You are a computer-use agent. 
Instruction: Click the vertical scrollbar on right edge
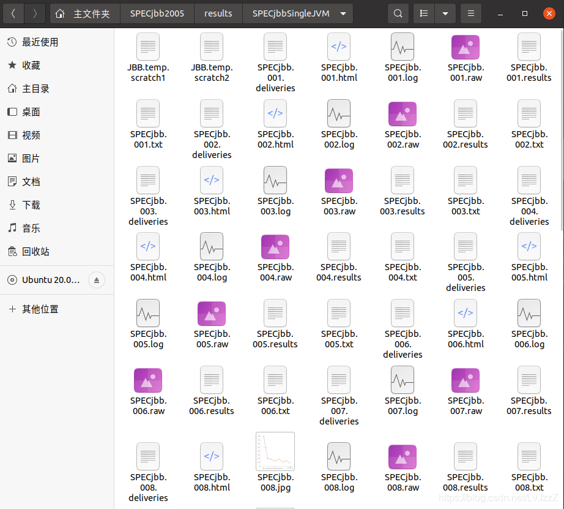pos(562,130)
